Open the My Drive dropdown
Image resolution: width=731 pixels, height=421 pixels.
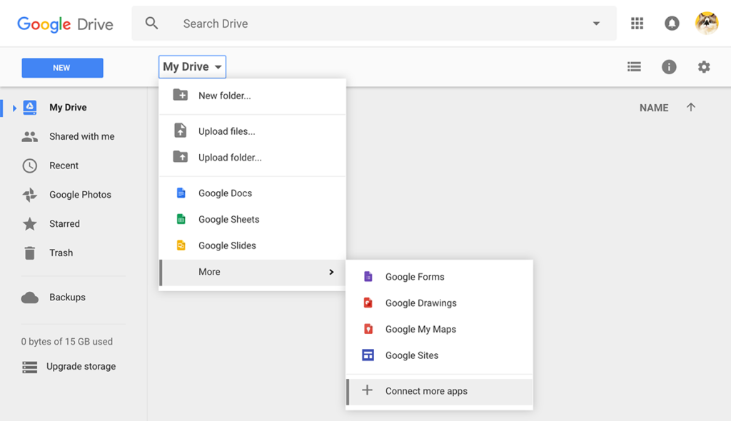[x=191, y=66]
